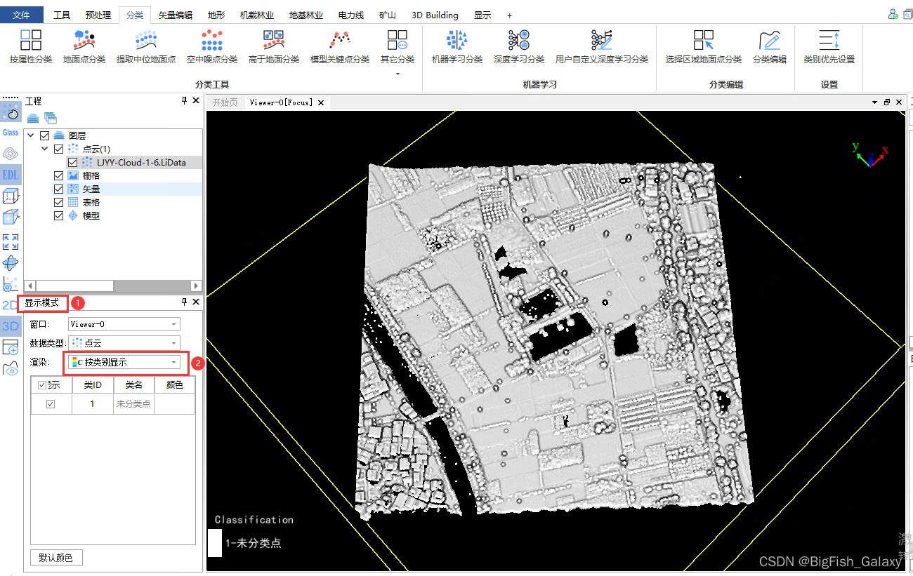913x576 pixels.
Task: Close the Viewer-0 tab
Action: click(x=321, y=102)
